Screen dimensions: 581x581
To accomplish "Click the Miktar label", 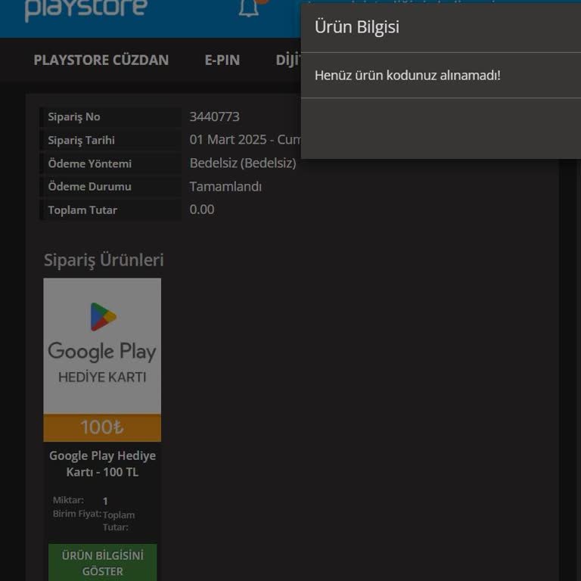I will [x=68, y=500].
